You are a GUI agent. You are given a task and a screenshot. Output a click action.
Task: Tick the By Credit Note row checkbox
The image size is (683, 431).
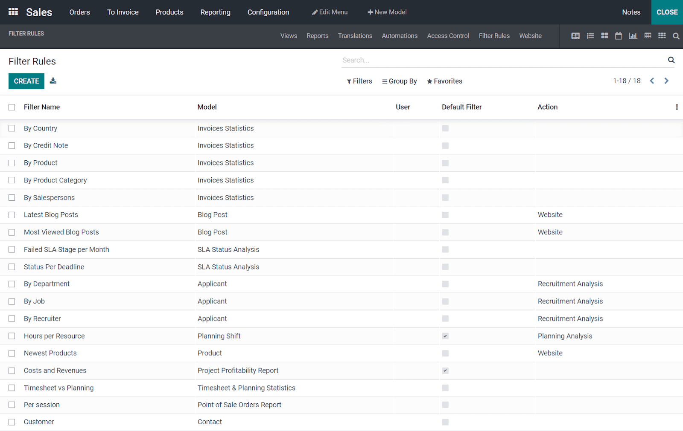point(12,146)
